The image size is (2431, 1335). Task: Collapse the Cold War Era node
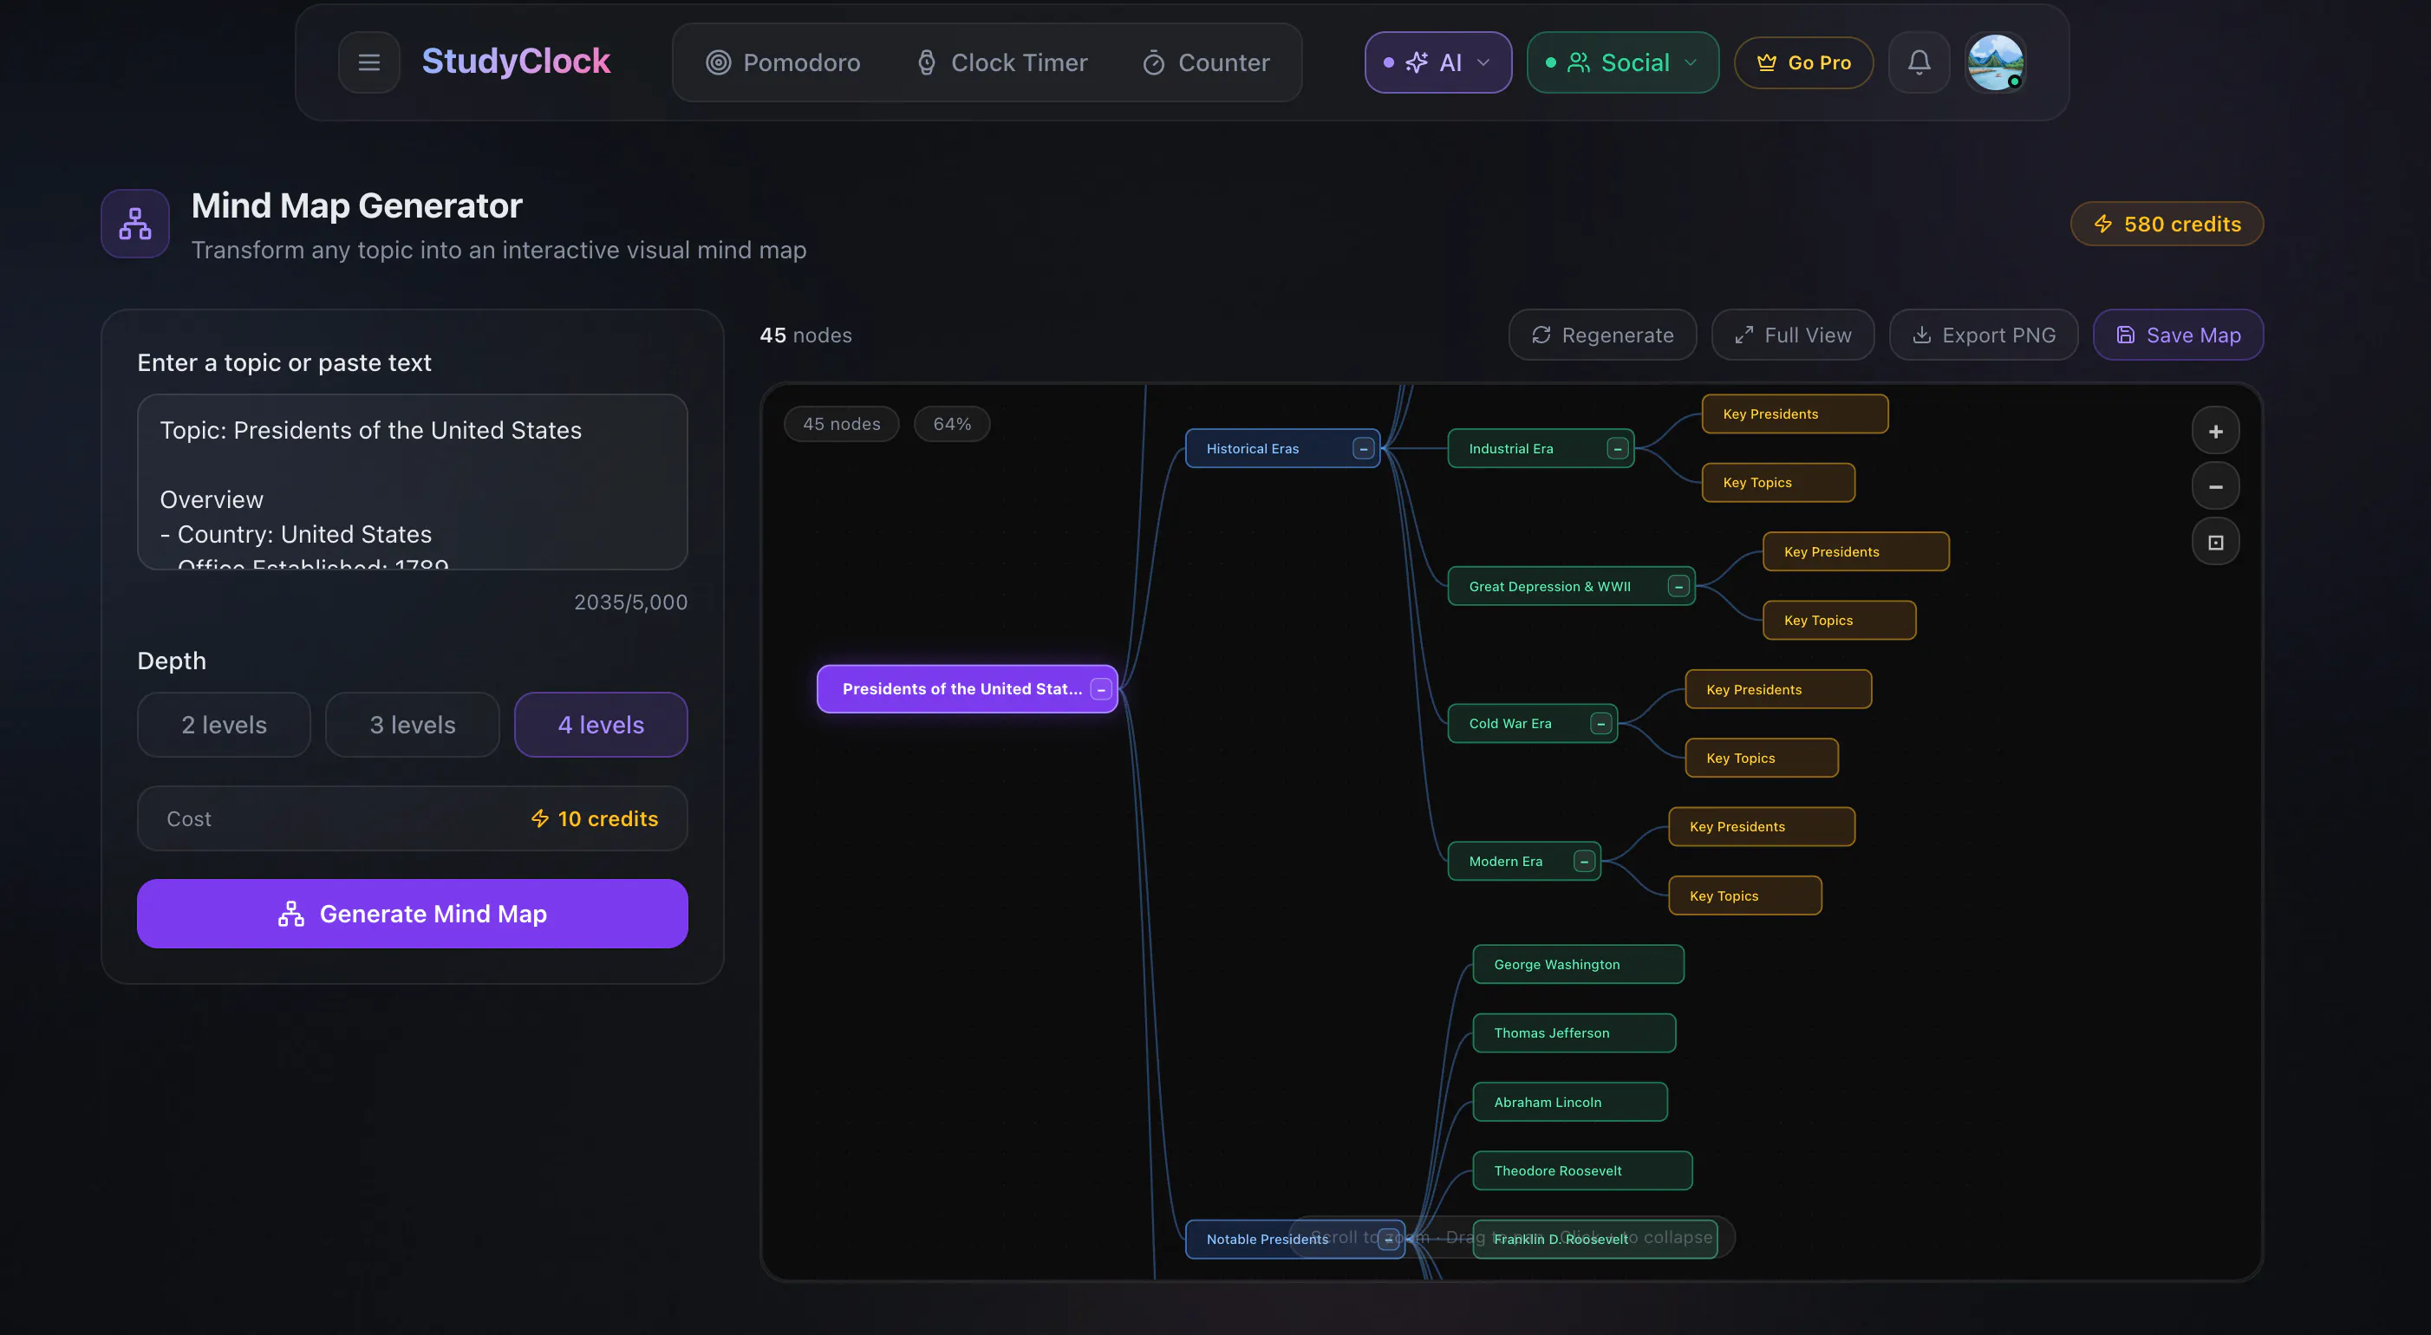(x=1600, y=724)
